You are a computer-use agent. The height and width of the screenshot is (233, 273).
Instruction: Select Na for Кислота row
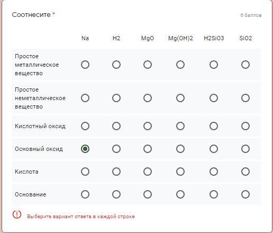tap(85, 172)
